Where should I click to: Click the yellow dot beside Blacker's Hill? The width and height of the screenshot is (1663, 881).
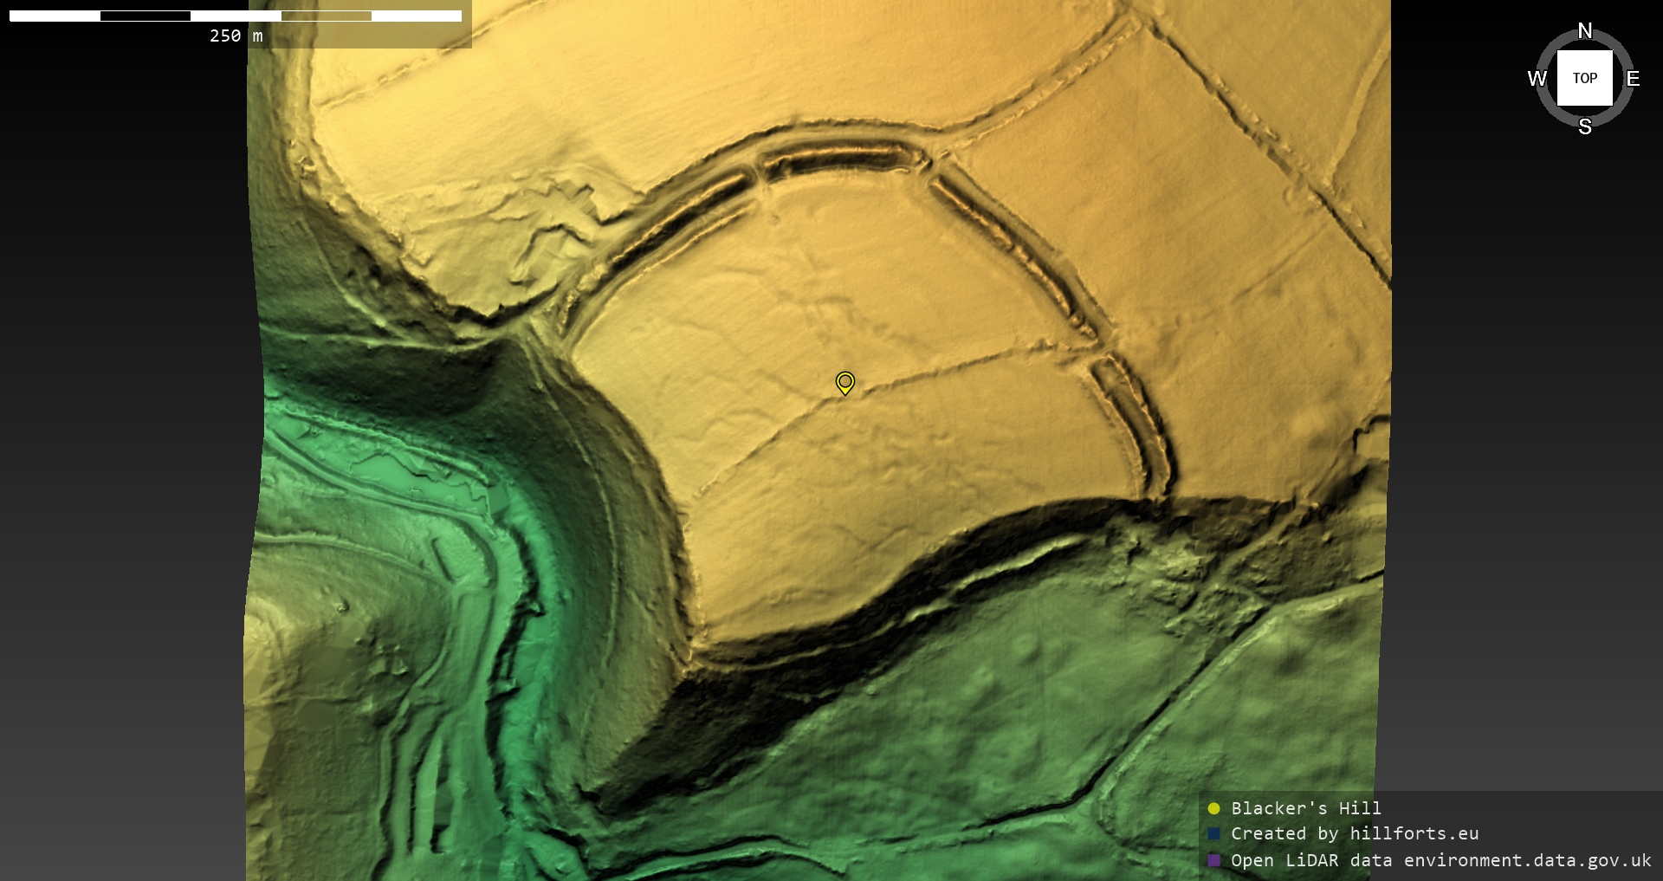pos(1213,808)
